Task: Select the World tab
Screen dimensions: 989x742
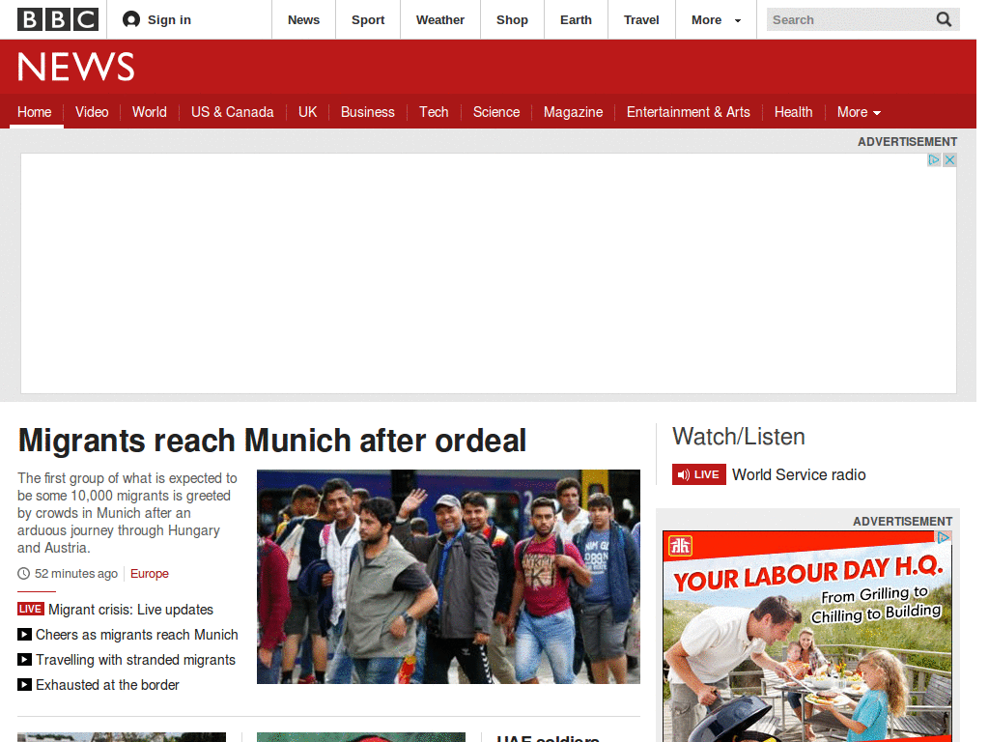Action: pyautogui.click(x=150, y=112)
